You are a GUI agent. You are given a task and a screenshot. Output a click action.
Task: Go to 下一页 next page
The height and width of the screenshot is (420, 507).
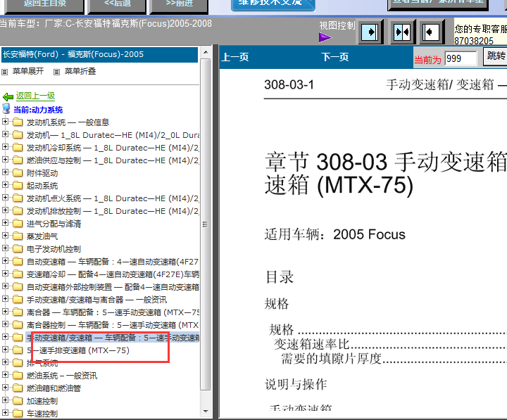(335, 58)
